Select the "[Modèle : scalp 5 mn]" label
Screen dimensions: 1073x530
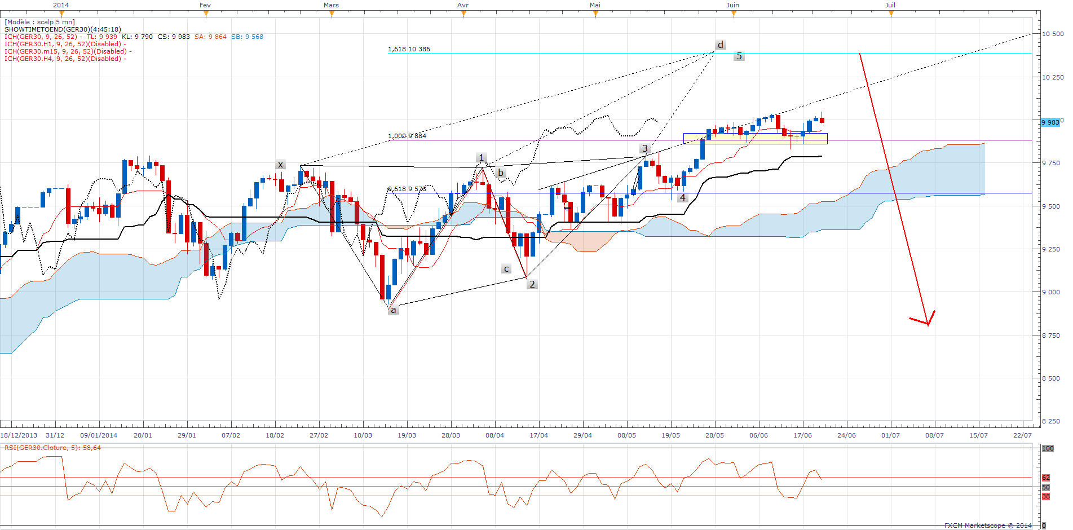39,22
